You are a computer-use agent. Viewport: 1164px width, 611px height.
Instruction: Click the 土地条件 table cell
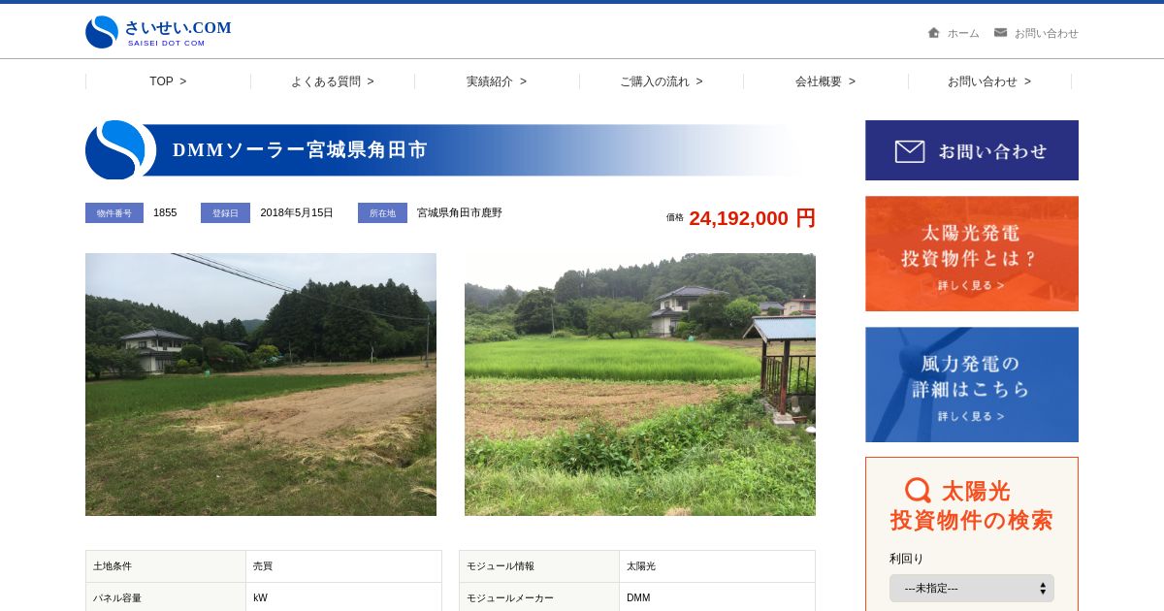pos(166,566)
